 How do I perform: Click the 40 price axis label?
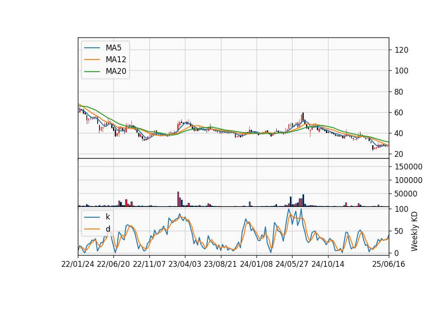click(x=399, y=133)
